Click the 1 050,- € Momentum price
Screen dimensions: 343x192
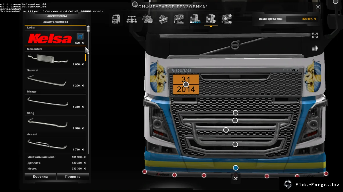[x=78, y=64]
